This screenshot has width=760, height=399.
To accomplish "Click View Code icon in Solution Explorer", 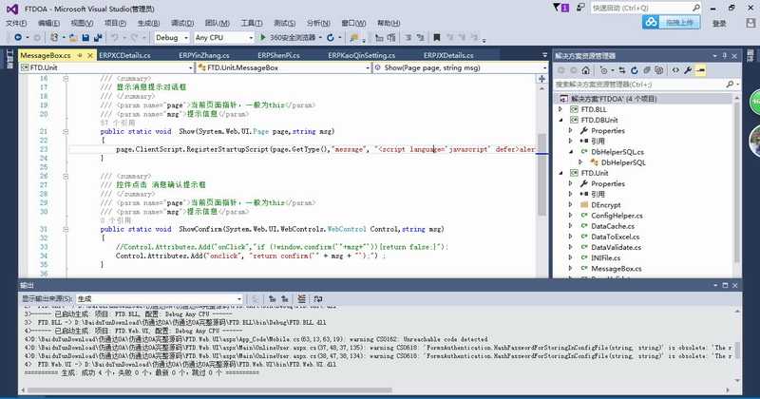I will (x=675, y=70).
